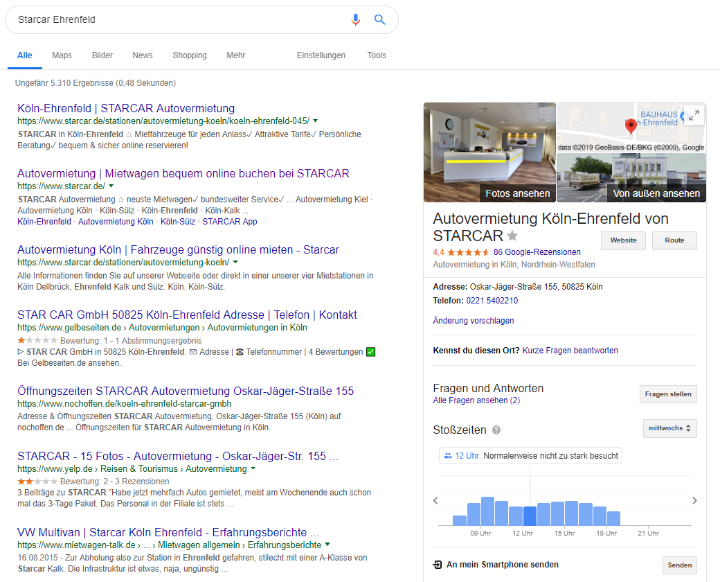
Task: Click the 'Bewertung: 1 - 1 Abstimmungsergebnis' text
Action: (x=131, y=341)
